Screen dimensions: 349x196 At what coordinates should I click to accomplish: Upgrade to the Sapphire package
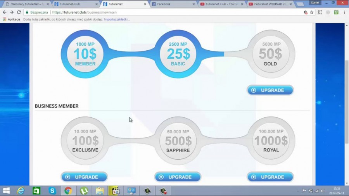177,177
